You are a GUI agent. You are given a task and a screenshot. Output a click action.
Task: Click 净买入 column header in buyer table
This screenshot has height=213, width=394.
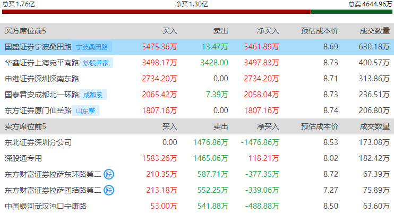tap(268, 31)
